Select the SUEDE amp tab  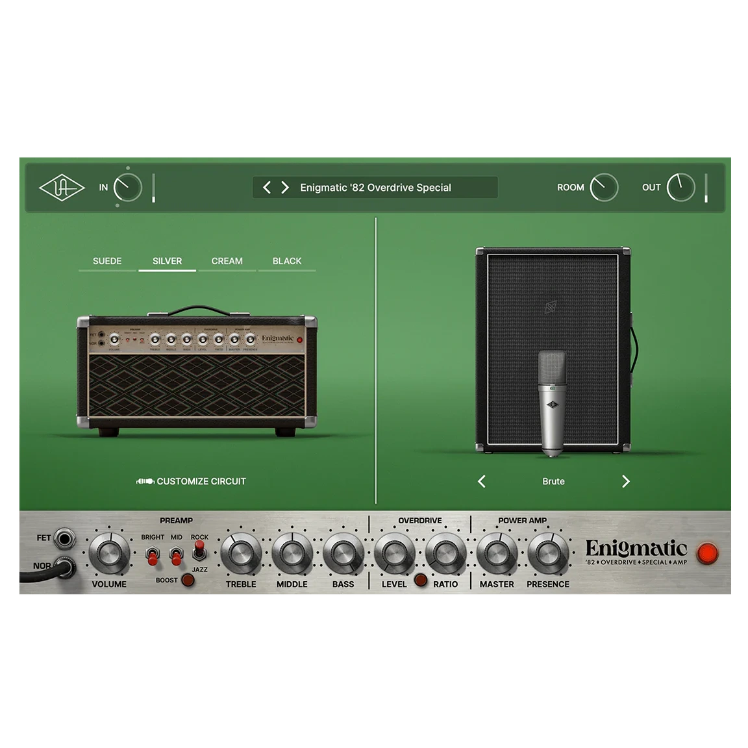[107, 262]
